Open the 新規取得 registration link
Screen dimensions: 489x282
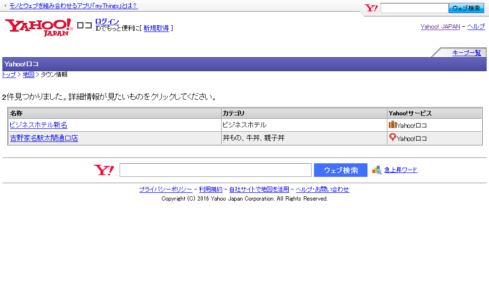coord(156,28)
